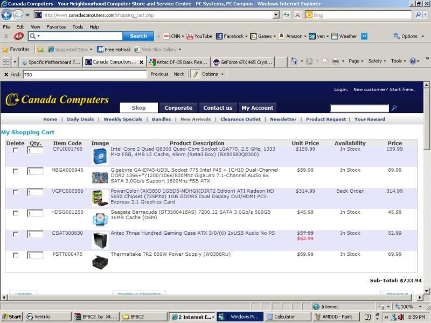Check Delete box for Seagate Barracuda
Screen dimensions: 431x323
pos(16,213)
